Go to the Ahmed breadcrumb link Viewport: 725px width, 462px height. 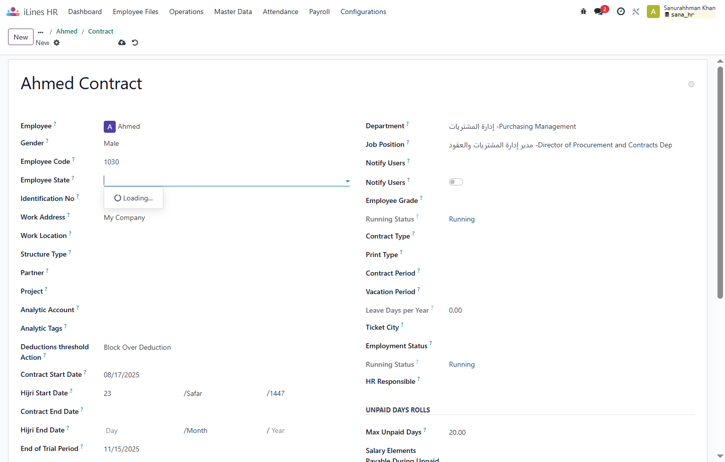[67, 31]
